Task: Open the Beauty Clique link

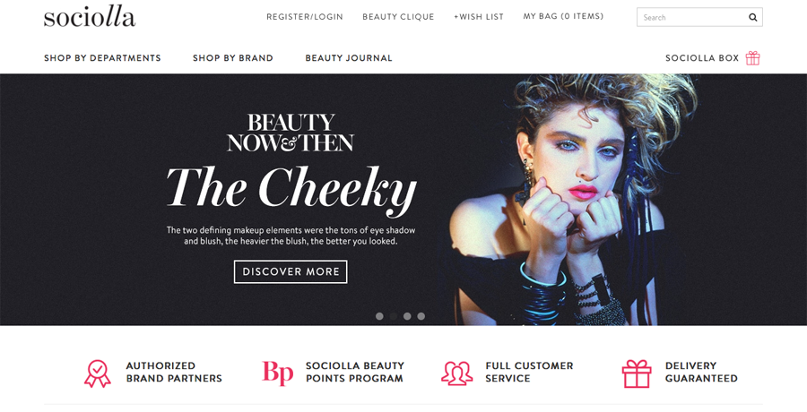Action: [x=398, y=17]
